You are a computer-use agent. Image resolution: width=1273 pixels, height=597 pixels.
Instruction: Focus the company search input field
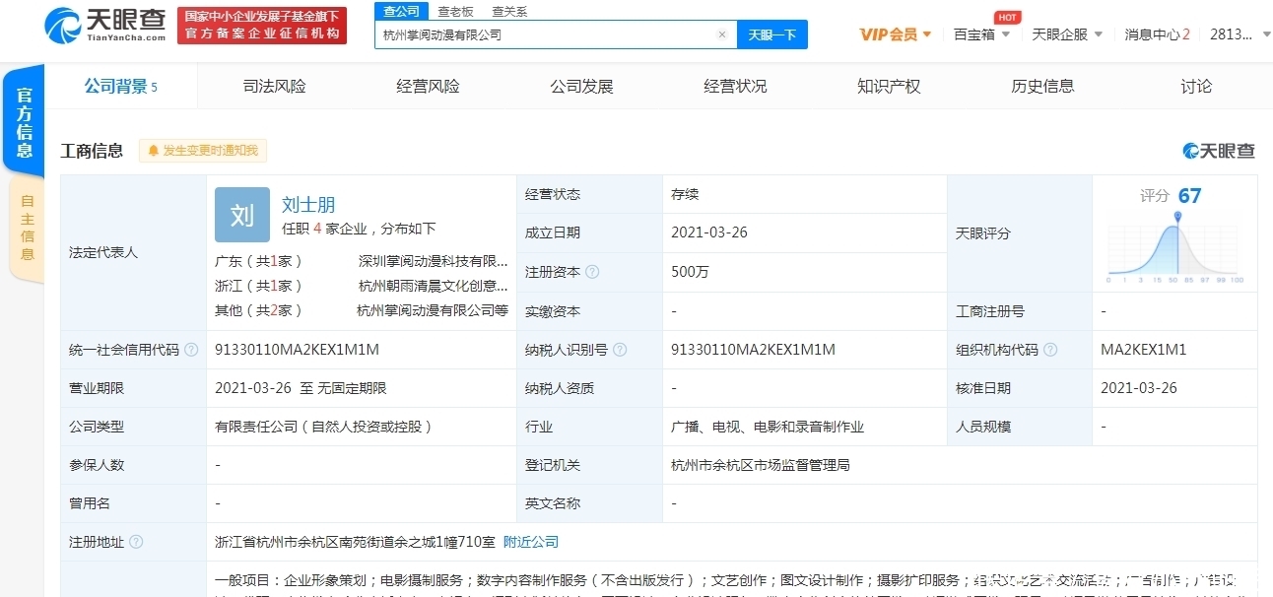tap(556, 34)
